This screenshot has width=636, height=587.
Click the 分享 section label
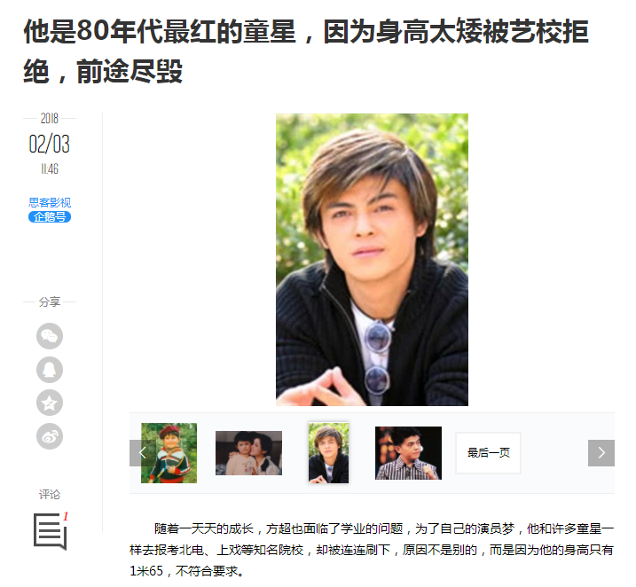point(50,301)
